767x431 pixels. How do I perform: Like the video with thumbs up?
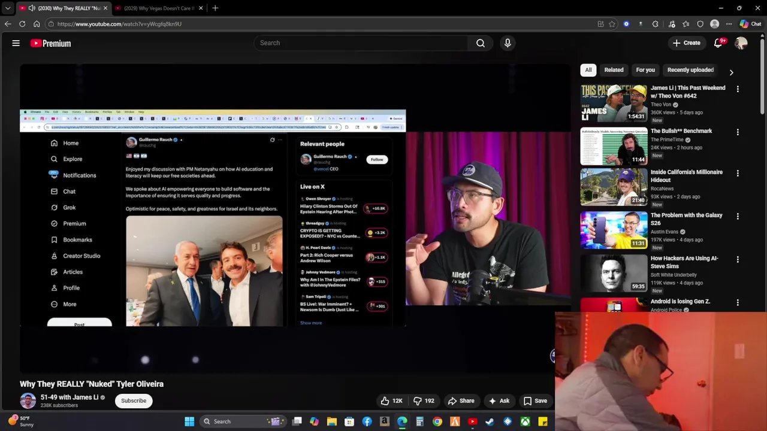pos(391,401)
